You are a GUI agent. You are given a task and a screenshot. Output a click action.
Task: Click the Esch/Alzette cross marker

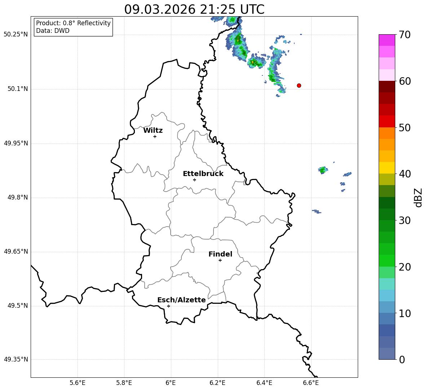coord(168,306)
